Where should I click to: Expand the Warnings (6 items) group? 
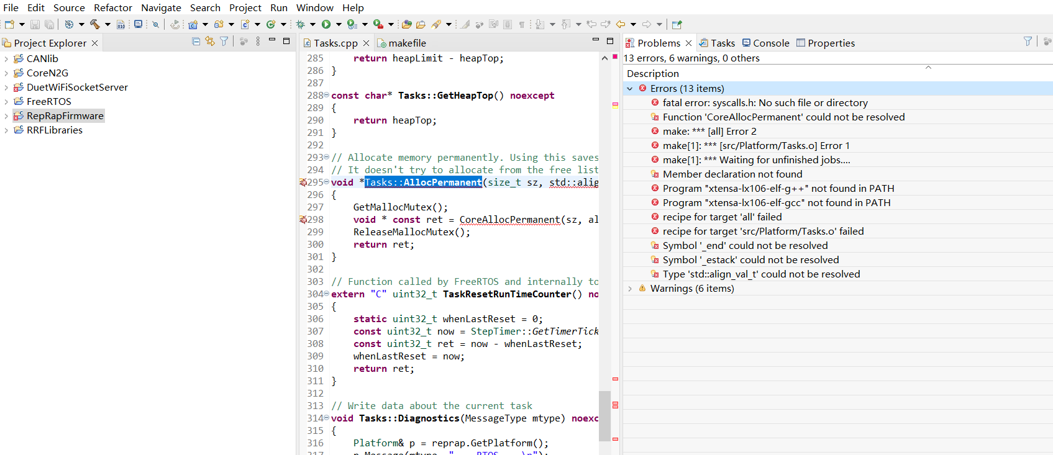(630, 289)
